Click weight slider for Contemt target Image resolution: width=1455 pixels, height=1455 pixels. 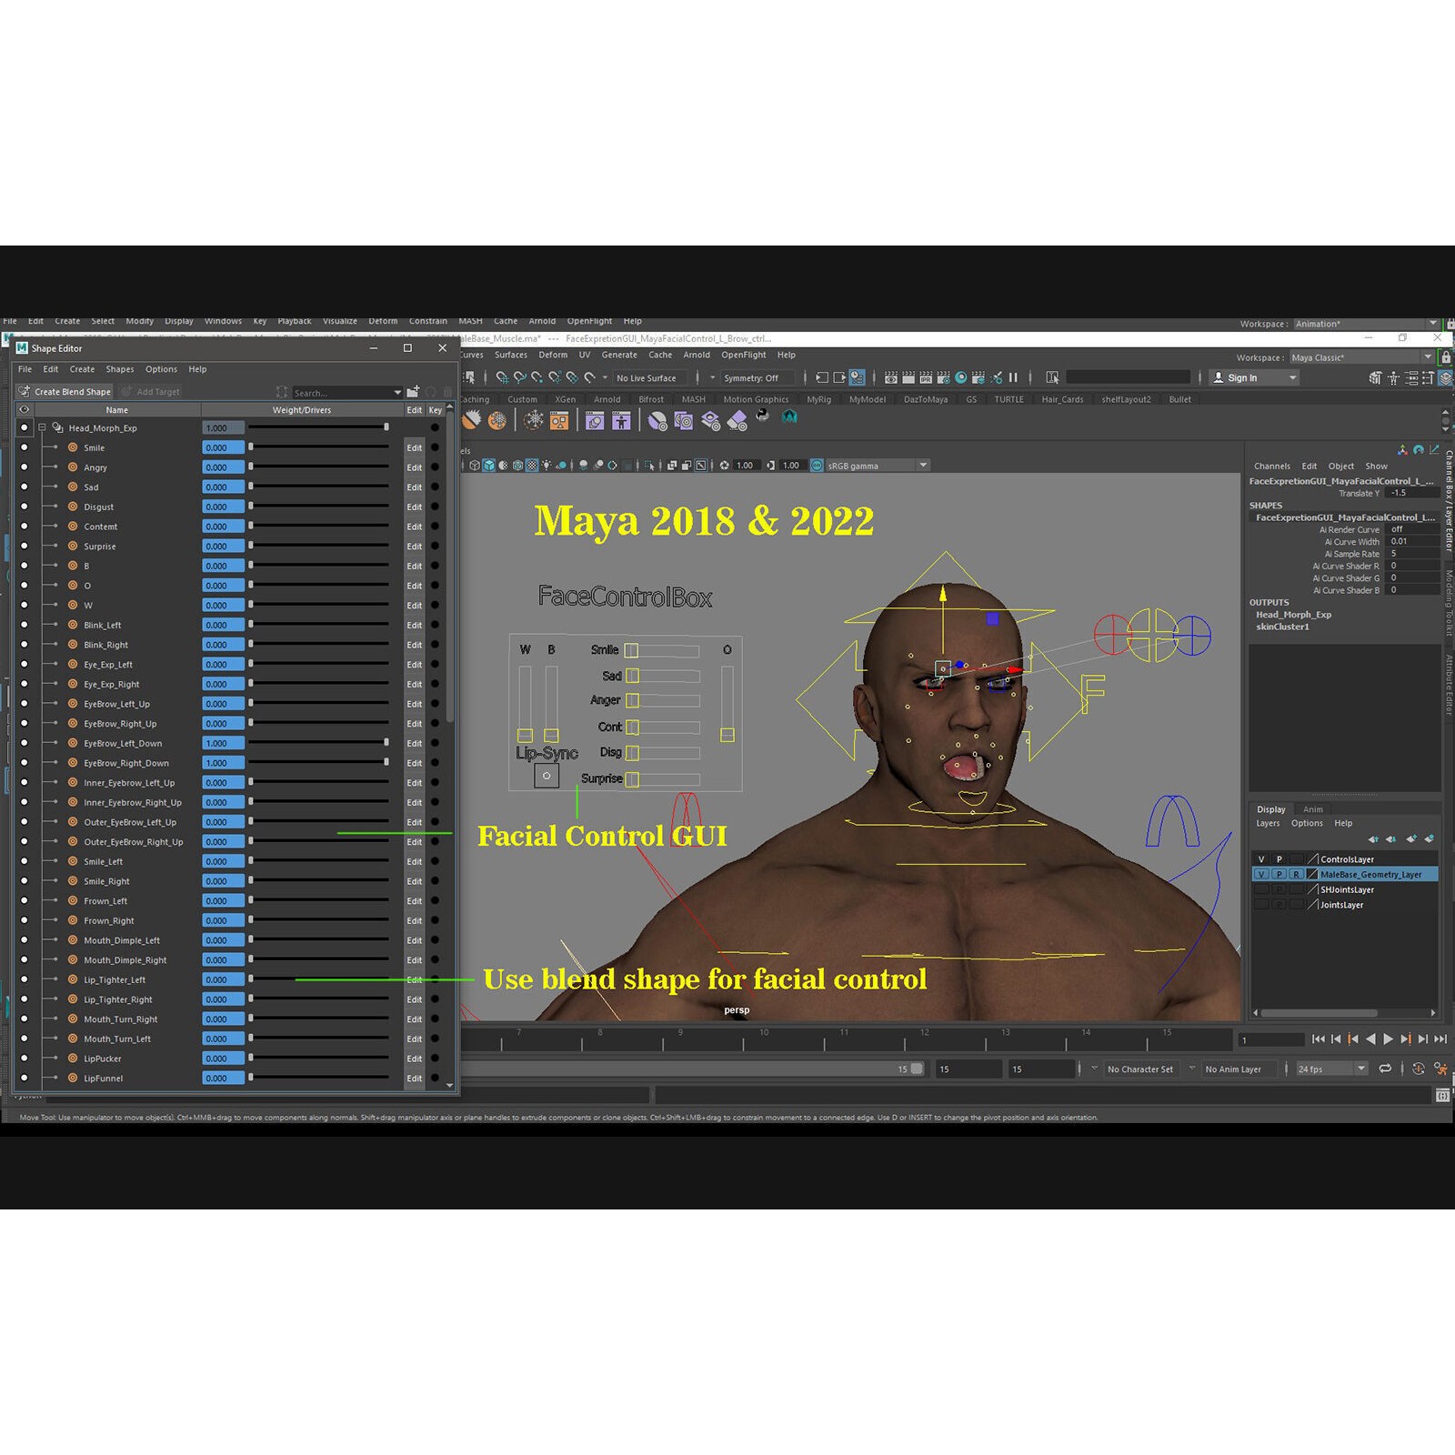coord(318,527)
